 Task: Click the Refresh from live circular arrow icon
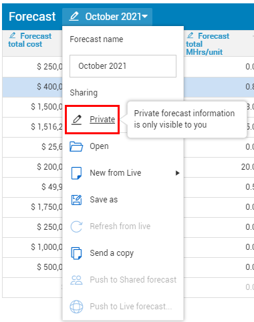(76, 226)
